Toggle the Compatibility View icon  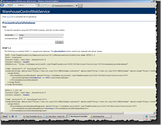42,5
